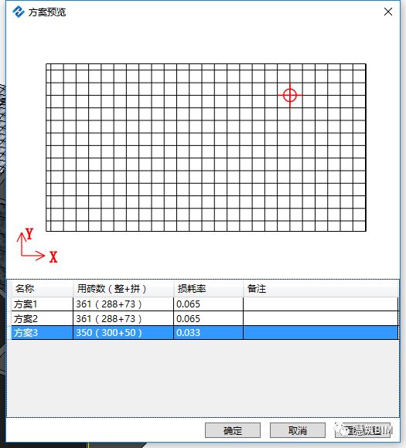
Task: Click the blue app icon in title bar
Action: tap(19, 12)
